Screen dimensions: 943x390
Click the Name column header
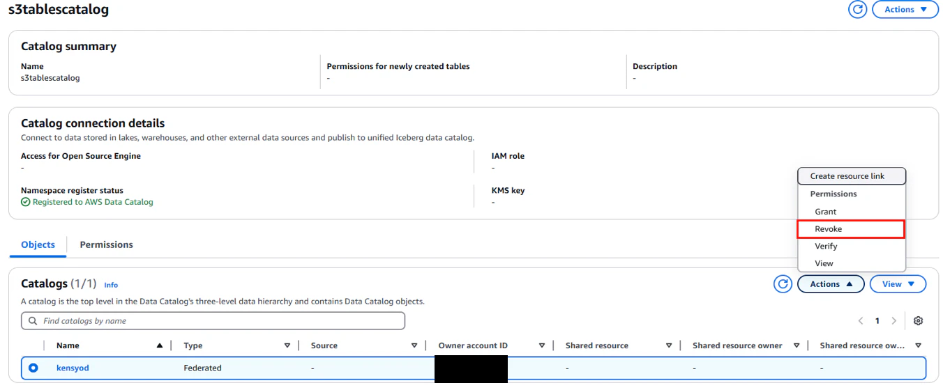click(68, 345)
